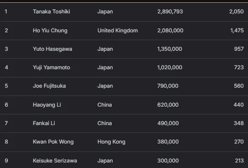Click the 2,080,000 chip count
248x168 pixels.
[170, 30]
